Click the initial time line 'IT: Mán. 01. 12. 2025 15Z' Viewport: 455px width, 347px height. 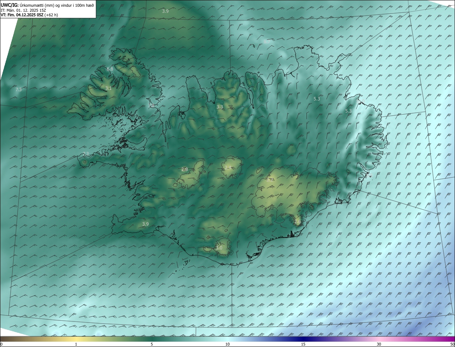click(x=23, y=10)
